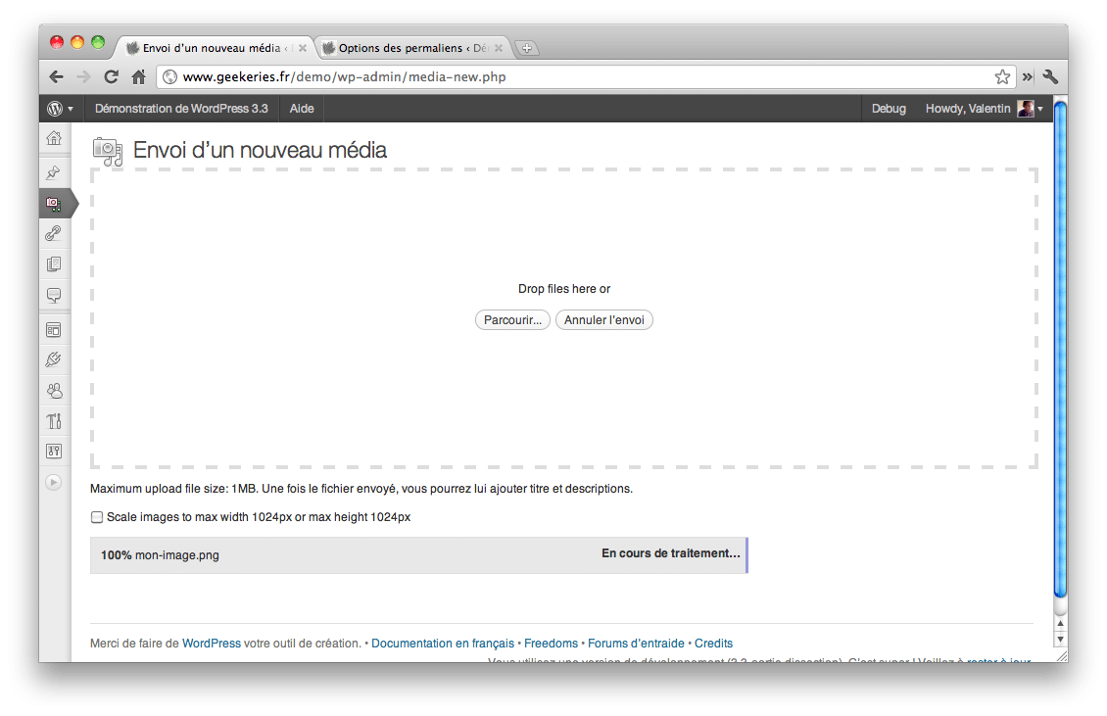The height and width of the screenshot is (716, 1107).
Task: Switch to Envoi d'un nouveau média tab
Action: 212,48
